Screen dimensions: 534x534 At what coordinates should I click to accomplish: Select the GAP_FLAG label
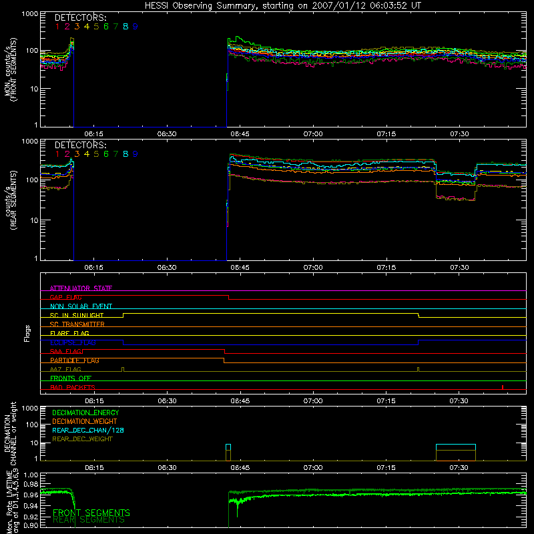click(65, 297)
